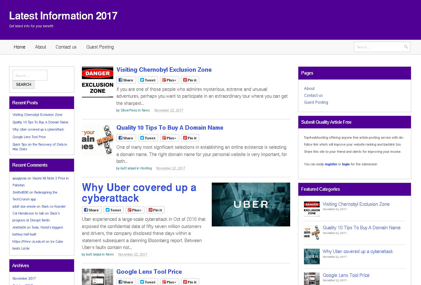Share Quality 10 Tips post on Facebook
Screen dimensions: 421x285
click(x=126, y=138)
